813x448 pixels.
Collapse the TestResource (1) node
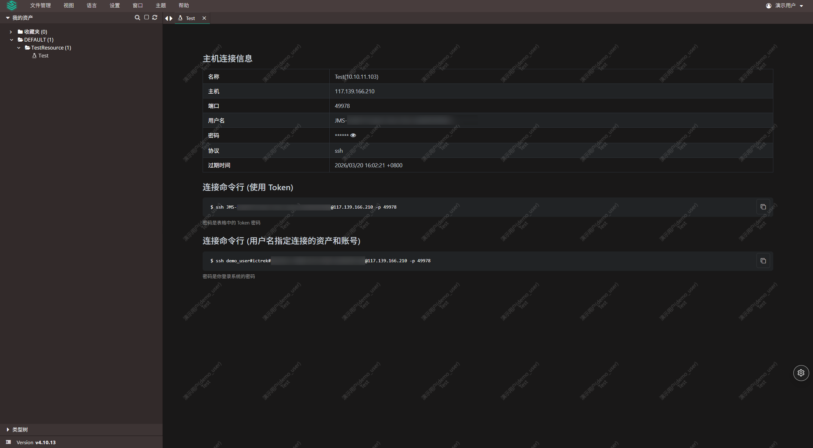point(19,48)
